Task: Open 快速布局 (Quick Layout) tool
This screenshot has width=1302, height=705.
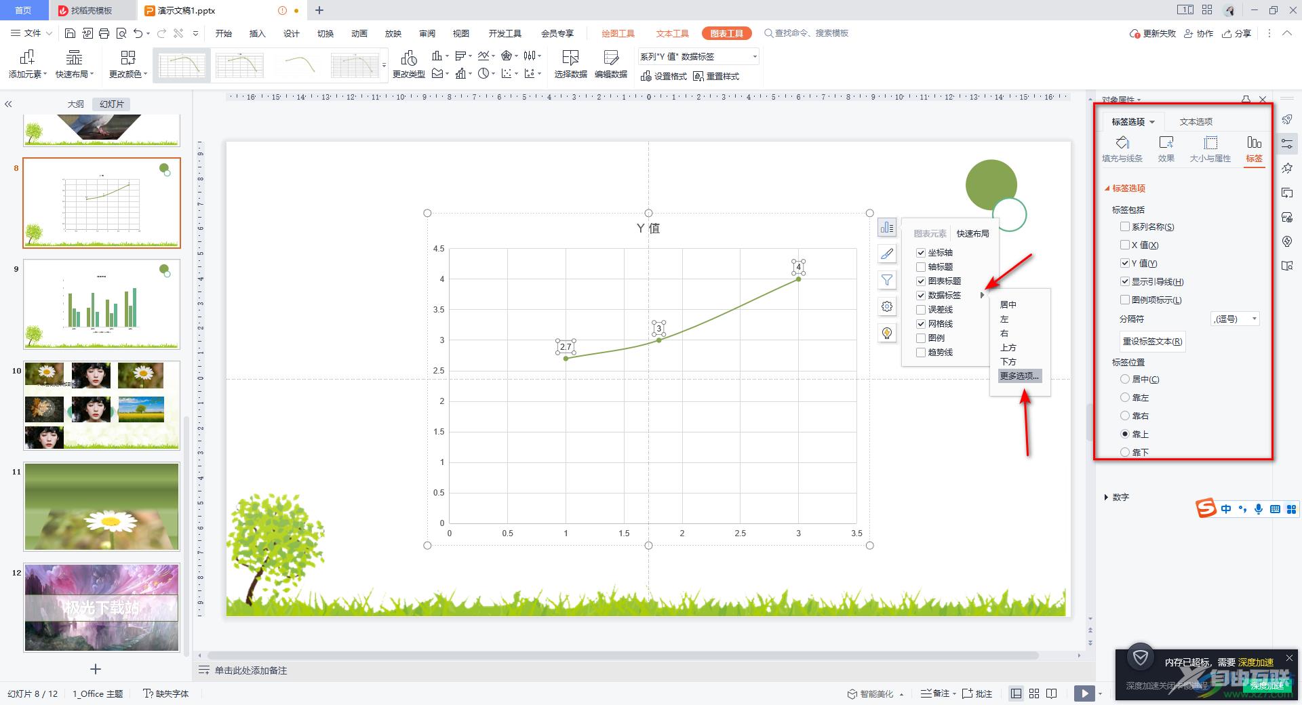Action: tap(75, 65)
